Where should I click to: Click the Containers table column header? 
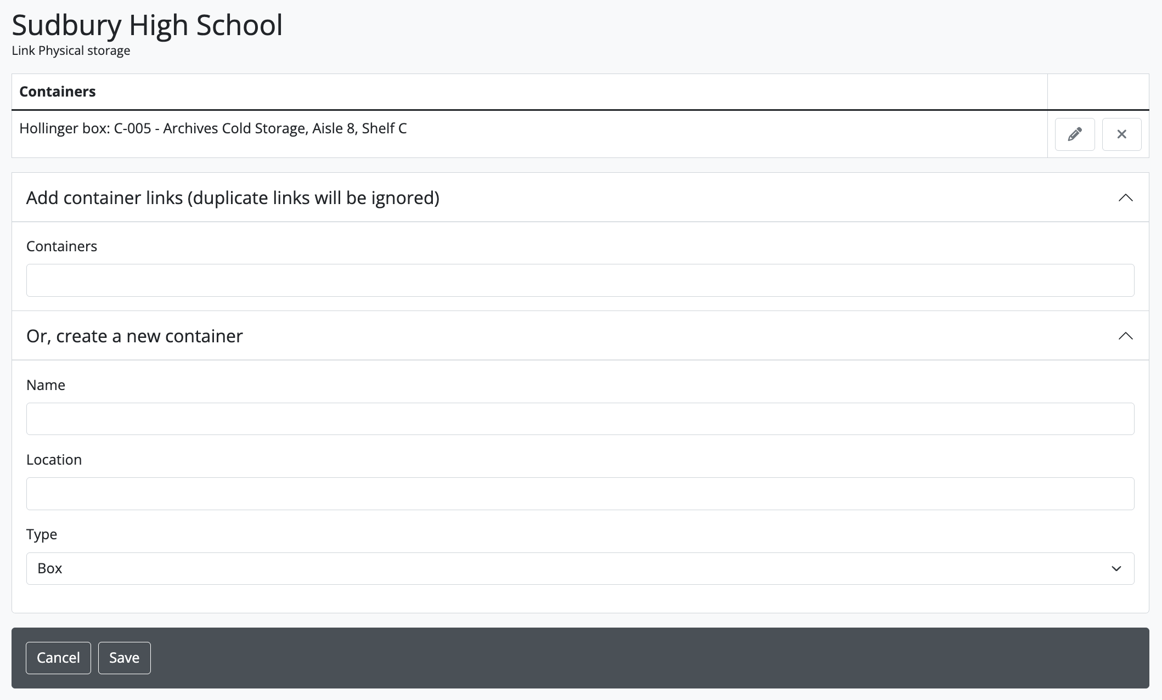[x=58, y=92]
